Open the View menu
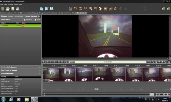 (x=5, y=5)
